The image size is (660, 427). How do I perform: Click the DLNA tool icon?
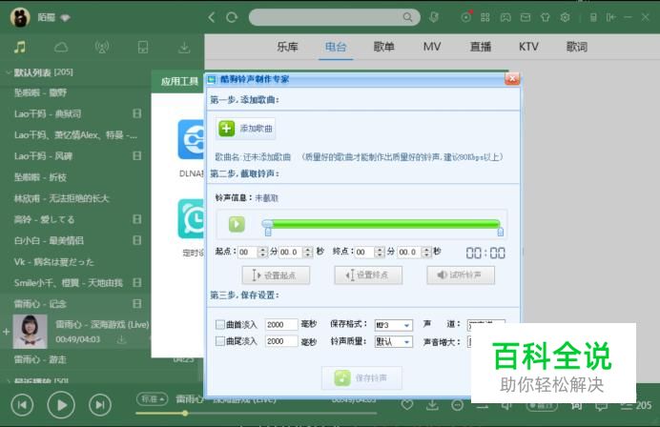pos(191,139)
